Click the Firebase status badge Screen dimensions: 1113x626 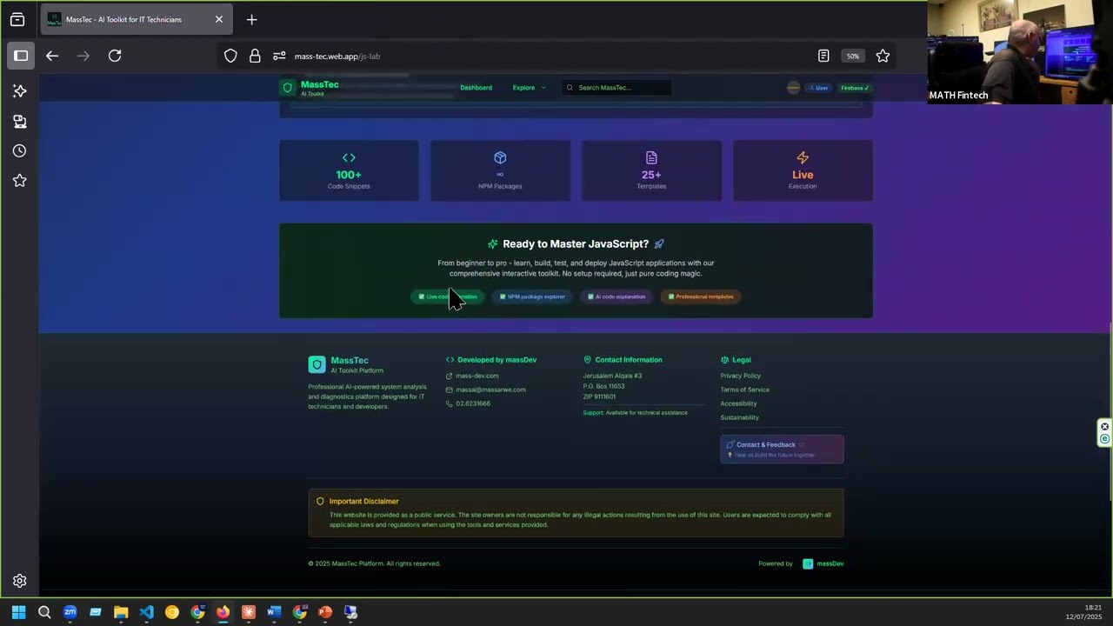coord(855,88)
